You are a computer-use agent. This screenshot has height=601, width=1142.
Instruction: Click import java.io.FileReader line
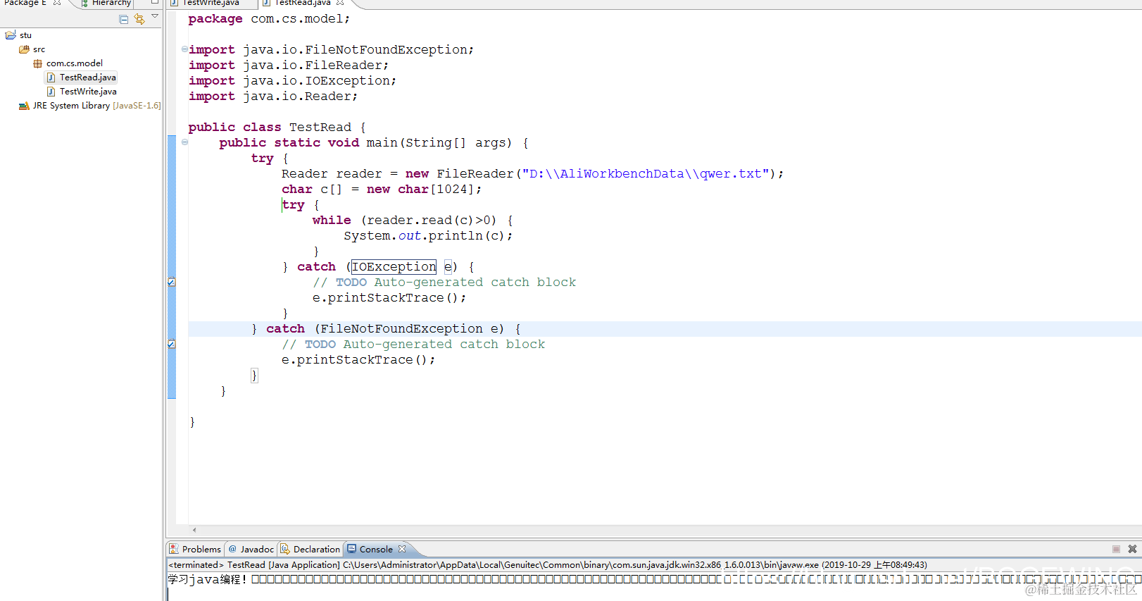coord(289,65)
